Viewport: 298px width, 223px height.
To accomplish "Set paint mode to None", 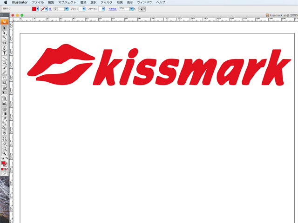I will (6, 169).
